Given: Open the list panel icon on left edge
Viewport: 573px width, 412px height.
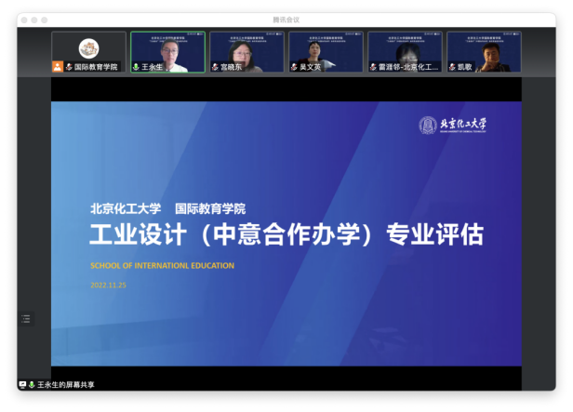Looking at the screenshot, I should click(x=26, y=318).
